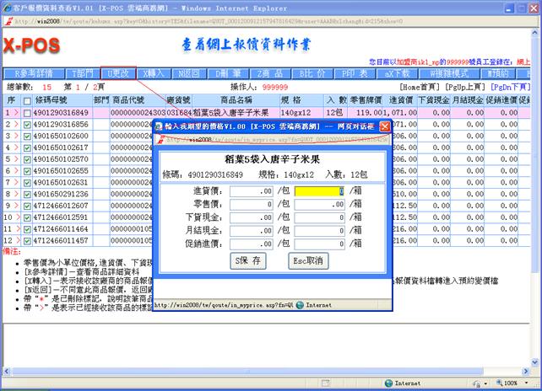The width and height of the screenshot is (542, 391).
Task: Check the checkbox for row 1 barcode 4901290316849
Action: click(x=28, y=112)
